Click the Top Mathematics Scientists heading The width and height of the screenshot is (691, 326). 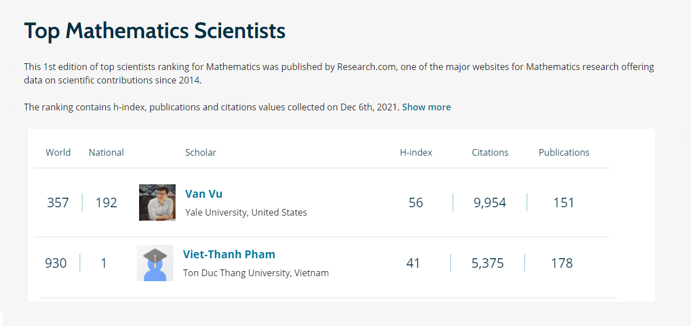[155, 30]
